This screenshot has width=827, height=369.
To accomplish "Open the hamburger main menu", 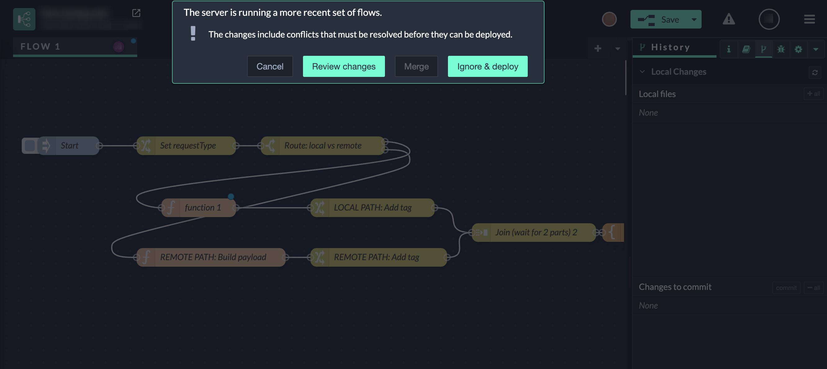I will coord(809,19).
